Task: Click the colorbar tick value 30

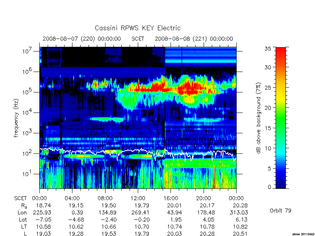Action: point(268,67)
